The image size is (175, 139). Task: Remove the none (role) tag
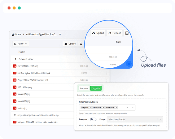coord(116,107)
